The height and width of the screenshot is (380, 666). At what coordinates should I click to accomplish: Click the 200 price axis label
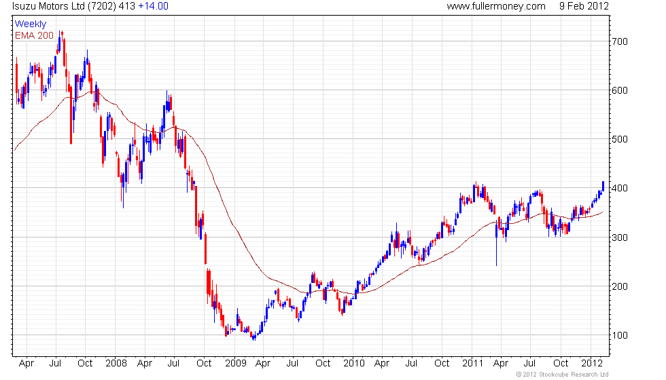pyautogui.click(x=619, y=286)
